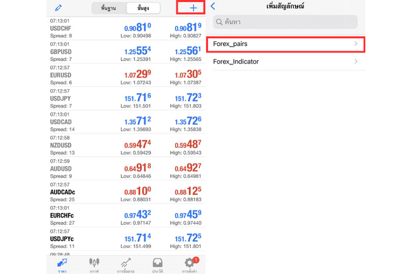
Task: Click the chevron next to Forex_pairs
Action: point(356,45)
